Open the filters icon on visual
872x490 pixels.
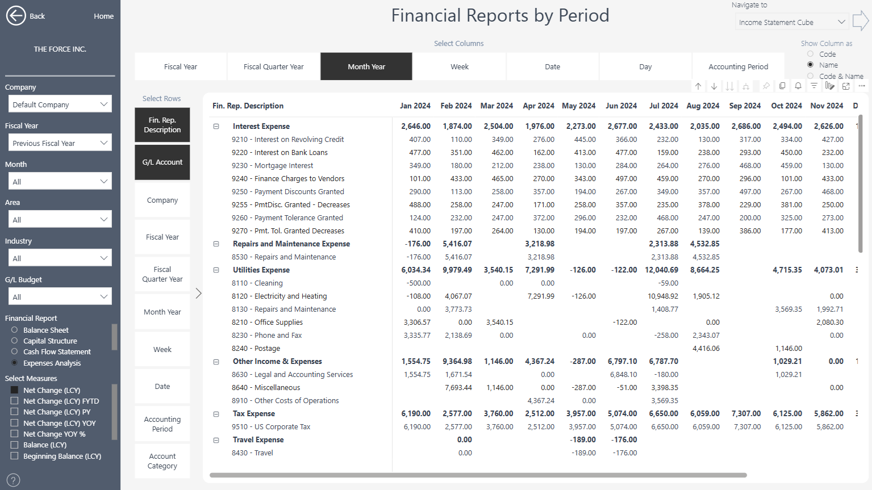(x=814, y=86)
